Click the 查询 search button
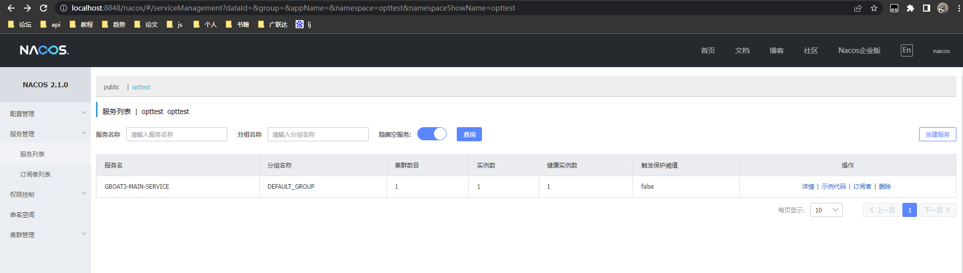963x273 pixels. click(469, 134)
